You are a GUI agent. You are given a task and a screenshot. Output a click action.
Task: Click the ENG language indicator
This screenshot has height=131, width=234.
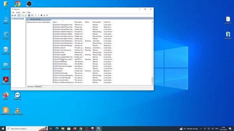click(217, 128)
